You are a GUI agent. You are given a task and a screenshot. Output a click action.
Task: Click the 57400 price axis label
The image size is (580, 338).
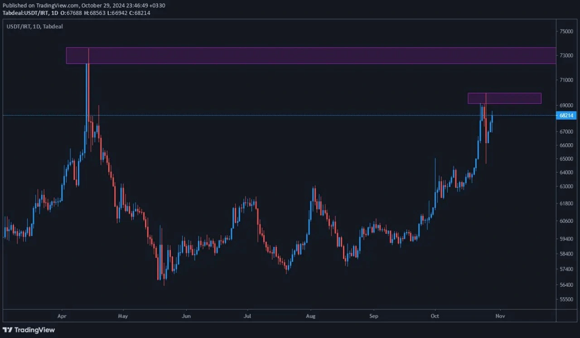click(567, 269)
